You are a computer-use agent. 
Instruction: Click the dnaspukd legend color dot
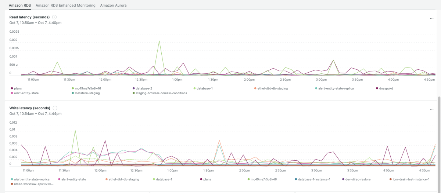377,88
